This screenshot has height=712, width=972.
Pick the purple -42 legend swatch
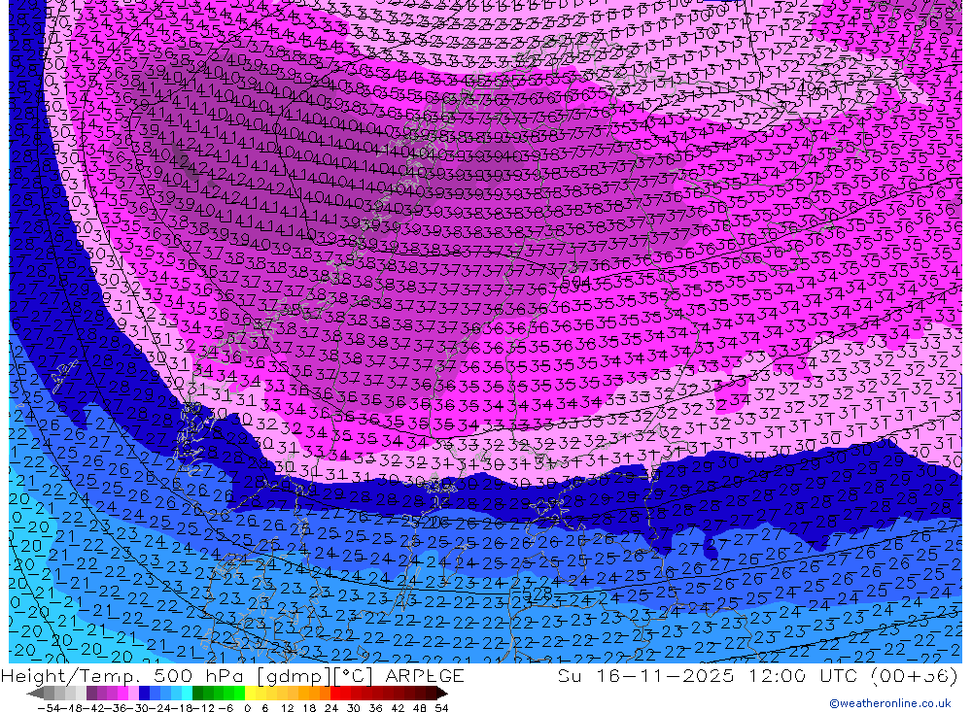[x=91, y=693]
